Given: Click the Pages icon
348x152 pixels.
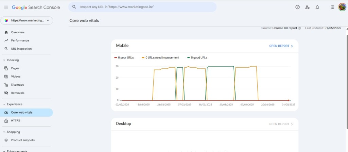Looking at the screenshot, I should point(6,68).
